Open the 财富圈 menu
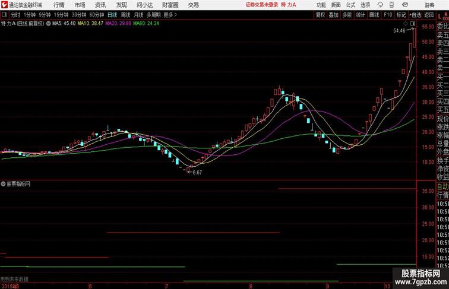Image resolution: width=449 pixels, height=289 pixels. tap(170, 5)
